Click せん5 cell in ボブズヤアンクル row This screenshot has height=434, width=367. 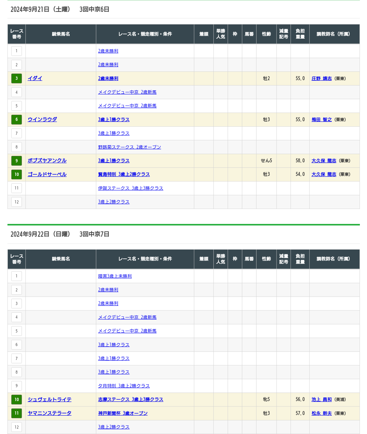pyautogui.click(x=266, y=161)
